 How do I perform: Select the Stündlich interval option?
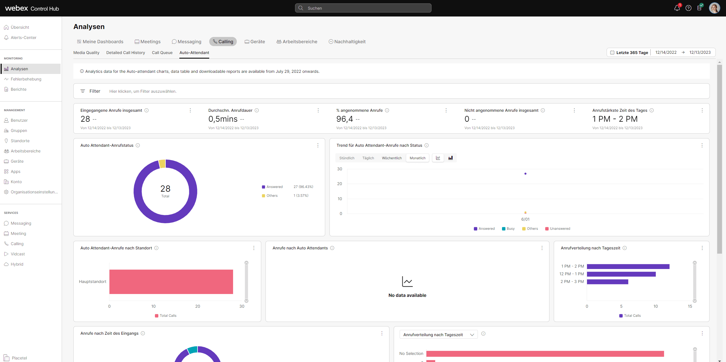coord(347,158)
